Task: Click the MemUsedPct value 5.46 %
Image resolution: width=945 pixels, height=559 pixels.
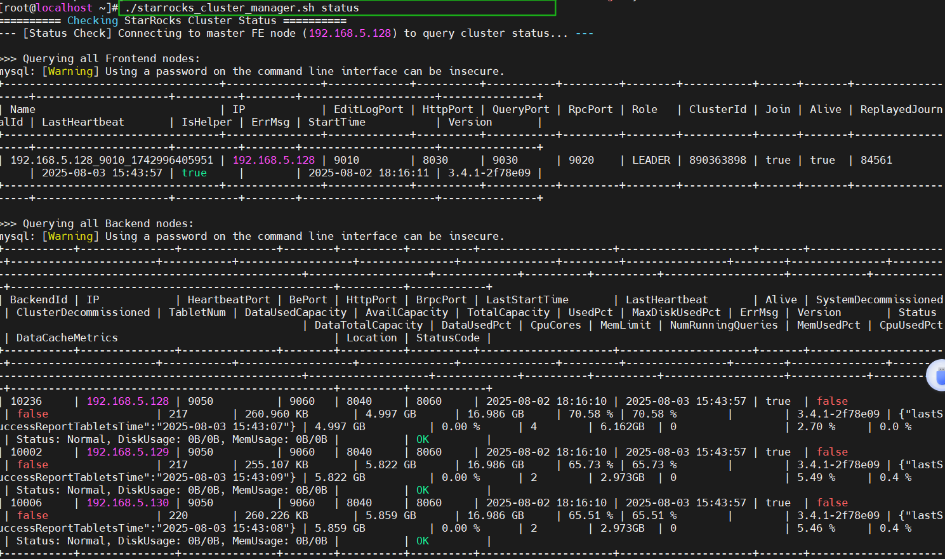Action: [x=816, y=528]
